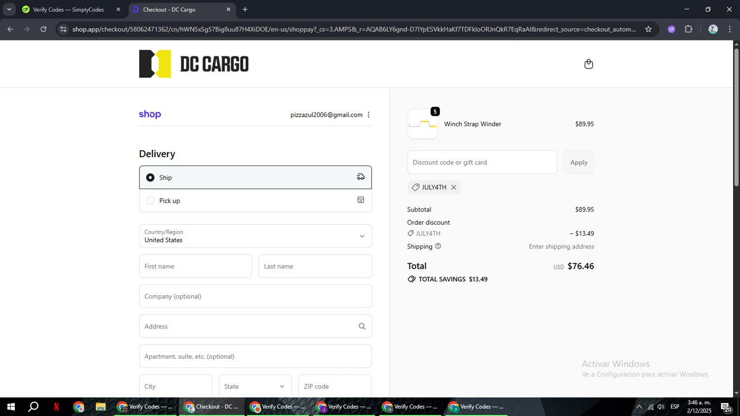Click the purple extension icon in toolbar

pyautogui.click(x=671, y=29)
